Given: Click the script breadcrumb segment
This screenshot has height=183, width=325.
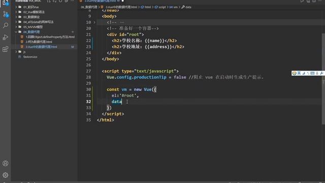Looking at the screenshot, I should pyautogui.click(x=162, y=7).
